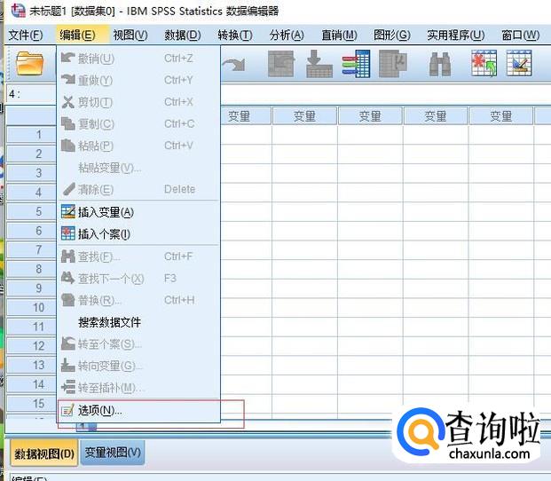Click the cell reference box showing 4 :

pyautogui.click(x=32, y=94)
